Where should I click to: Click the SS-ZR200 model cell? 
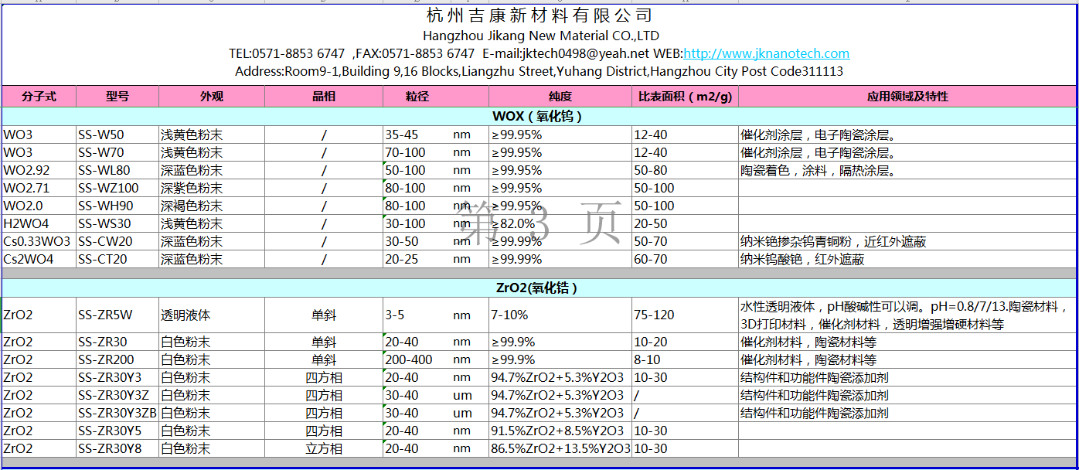(117, 359)
